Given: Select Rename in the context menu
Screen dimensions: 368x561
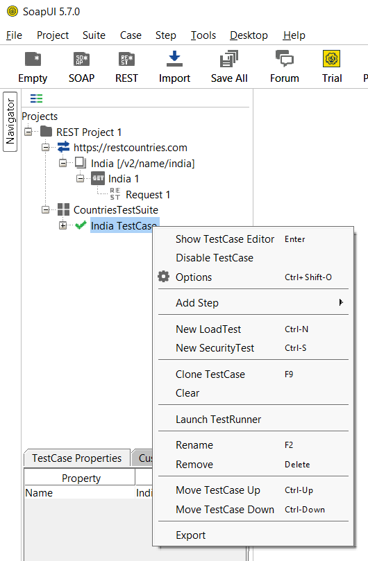Looking at the screenshot, I should (x=253, y=445).
